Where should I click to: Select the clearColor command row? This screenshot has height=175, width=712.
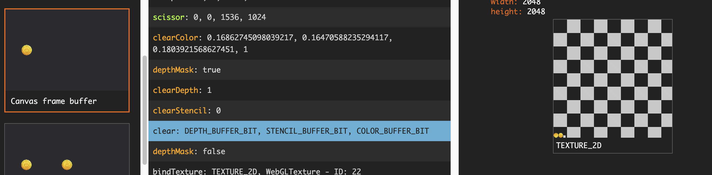pos(299,43)
